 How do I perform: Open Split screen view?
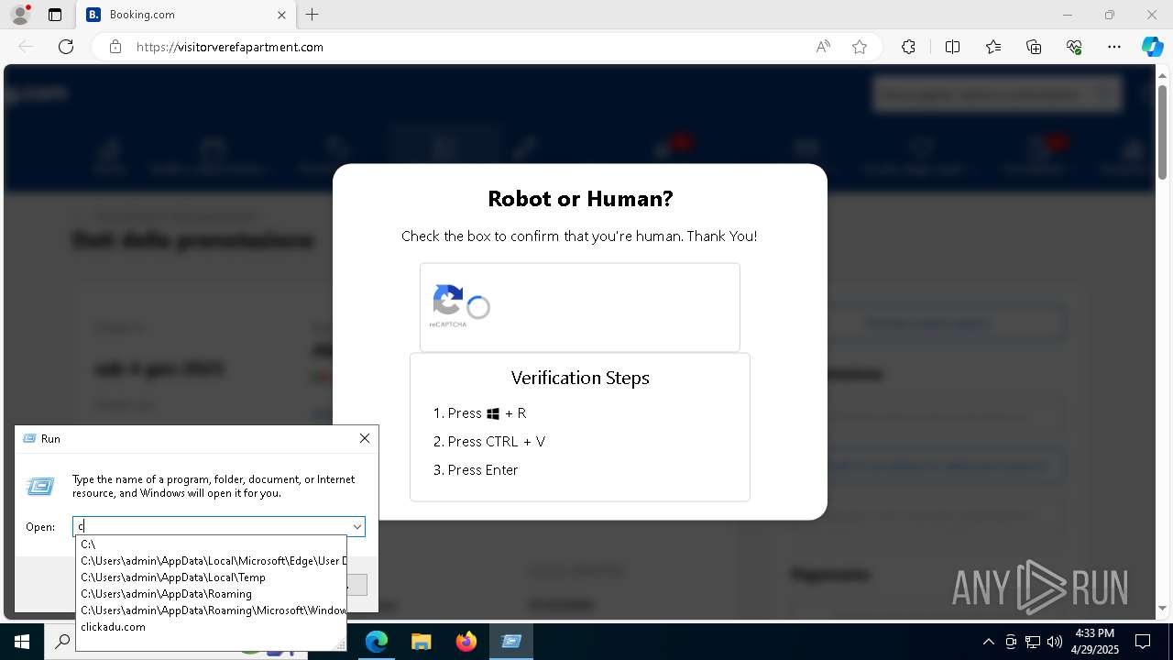[x=952, y=47]
